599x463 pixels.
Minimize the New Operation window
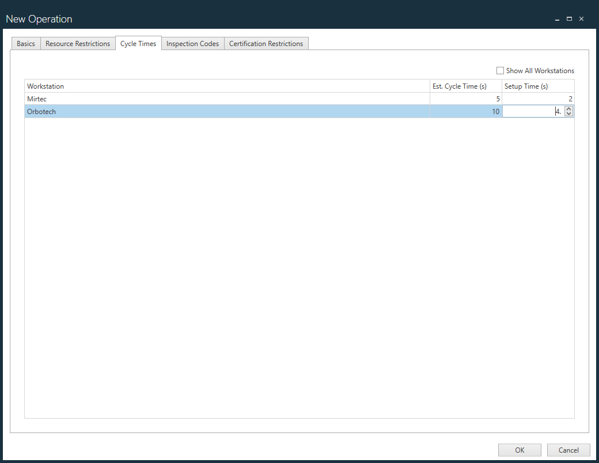point(557,19)
